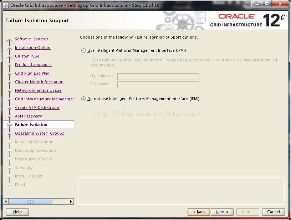This screenshot has height=220, width=291.
Task: Select Failure Isolation step in sidebar
Action: pyautogui.click(x=31, y=125)
